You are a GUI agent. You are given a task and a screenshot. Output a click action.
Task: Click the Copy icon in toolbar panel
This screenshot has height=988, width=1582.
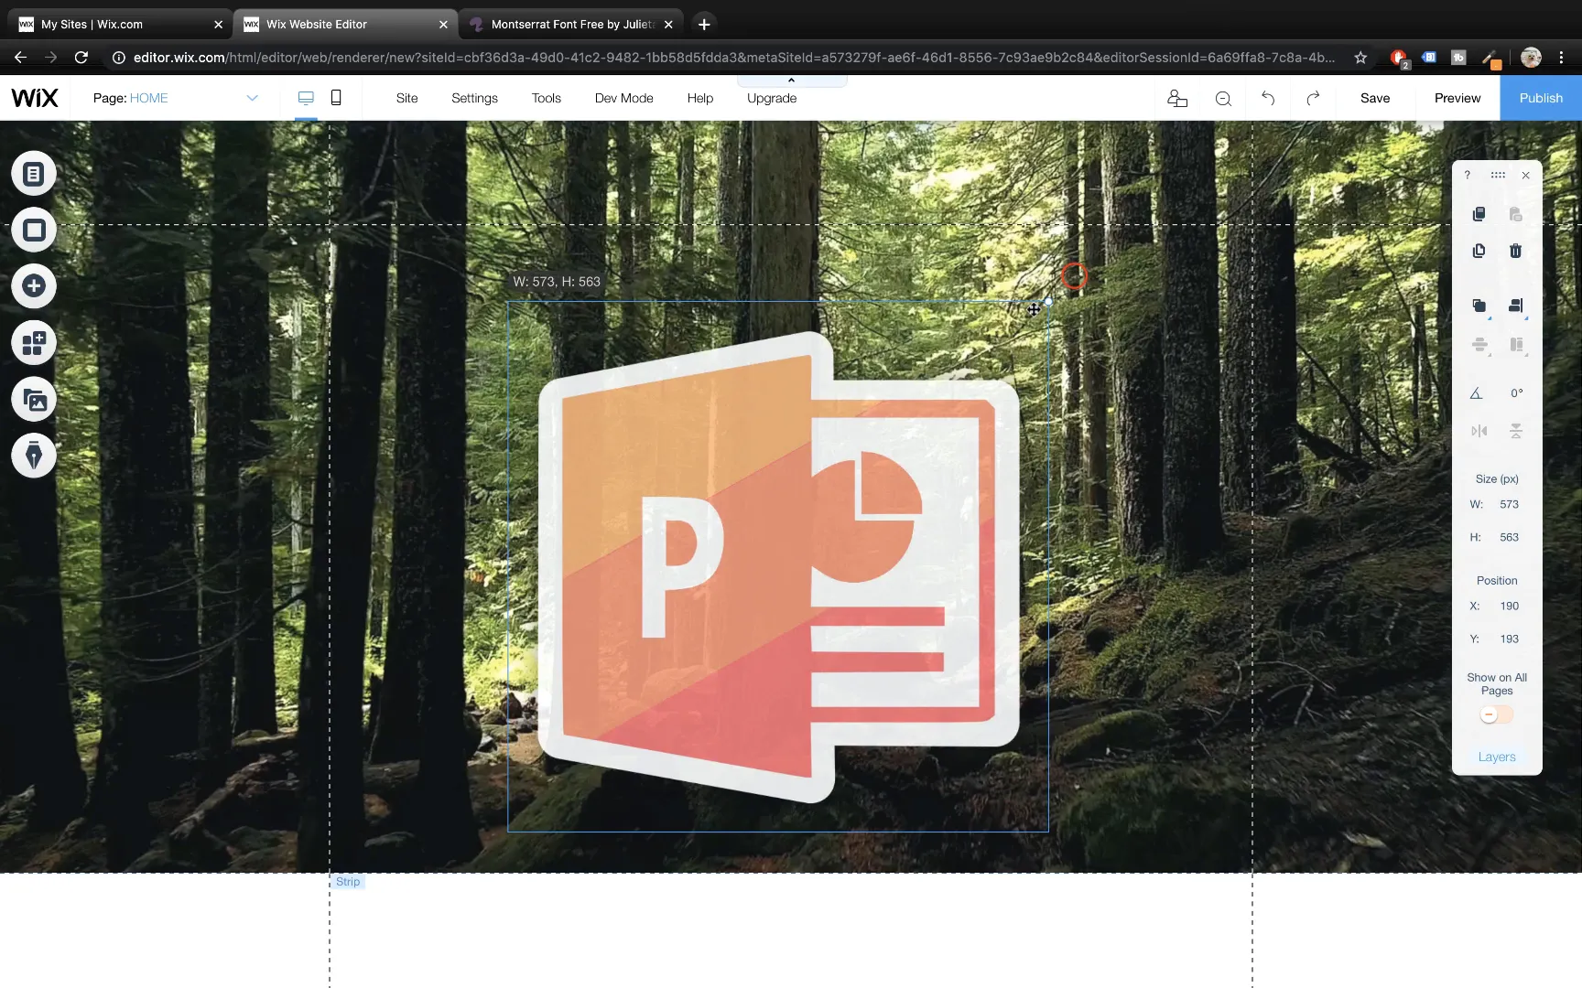(x=1479, y=214)
